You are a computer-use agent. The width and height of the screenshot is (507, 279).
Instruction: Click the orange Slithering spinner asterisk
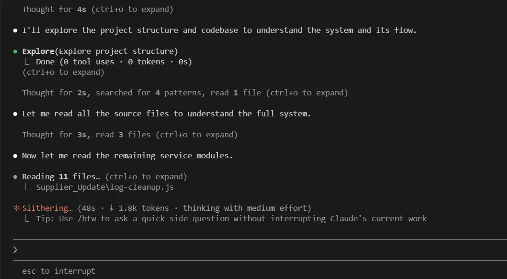click(x=17, y=208)
